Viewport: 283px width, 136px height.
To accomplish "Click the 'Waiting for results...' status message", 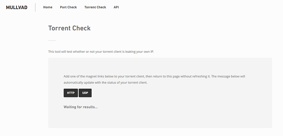I will coord(81,107).
